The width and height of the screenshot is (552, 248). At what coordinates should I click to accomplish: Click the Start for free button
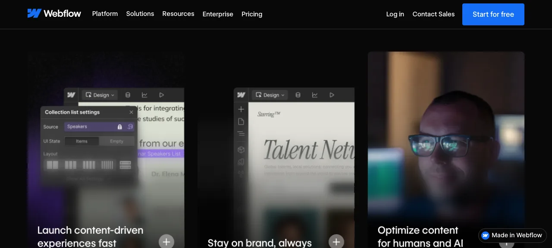(493, 14)
